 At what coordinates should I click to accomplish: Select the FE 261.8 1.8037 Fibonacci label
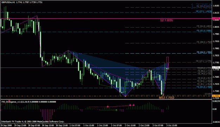(x=204, y=26)
